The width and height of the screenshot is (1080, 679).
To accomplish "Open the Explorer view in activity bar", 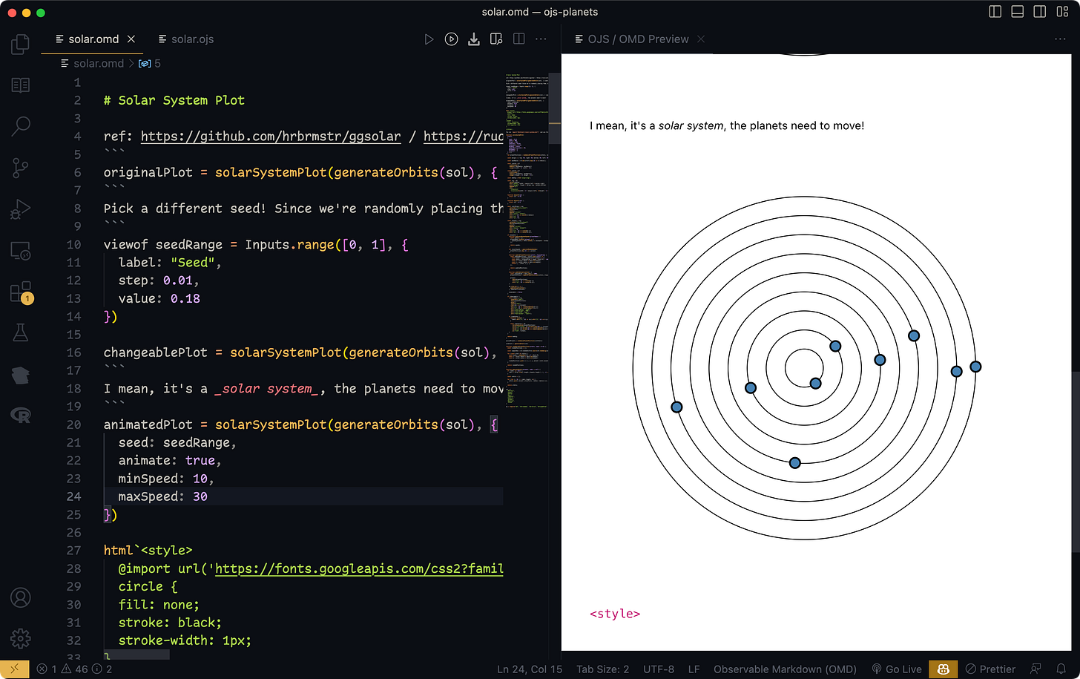I will coord(21,45).
